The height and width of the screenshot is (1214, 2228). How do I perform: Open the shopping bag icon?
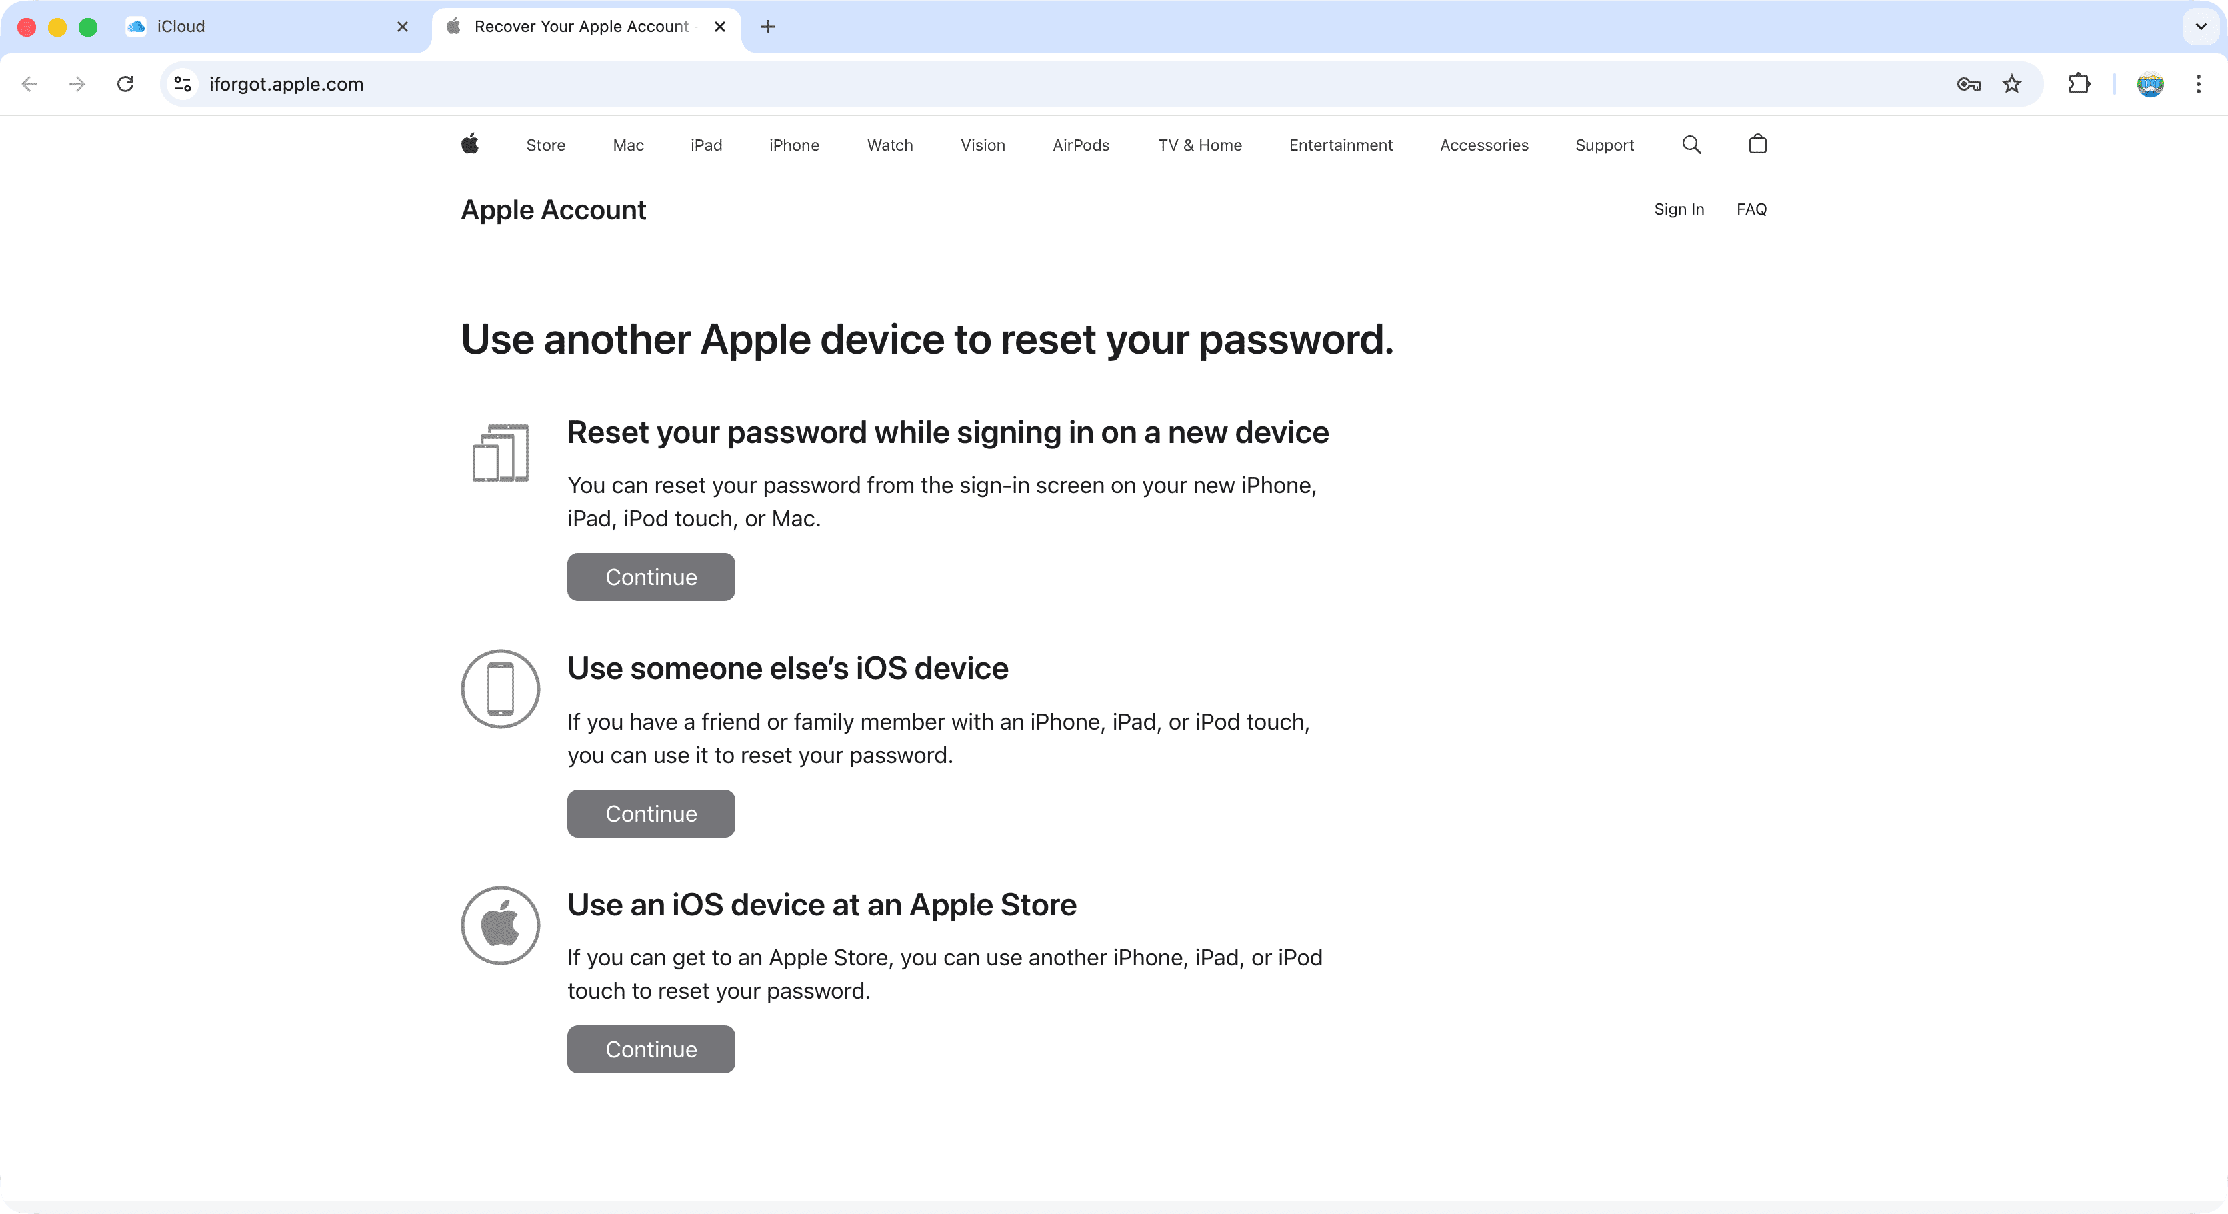(1757, 143)
